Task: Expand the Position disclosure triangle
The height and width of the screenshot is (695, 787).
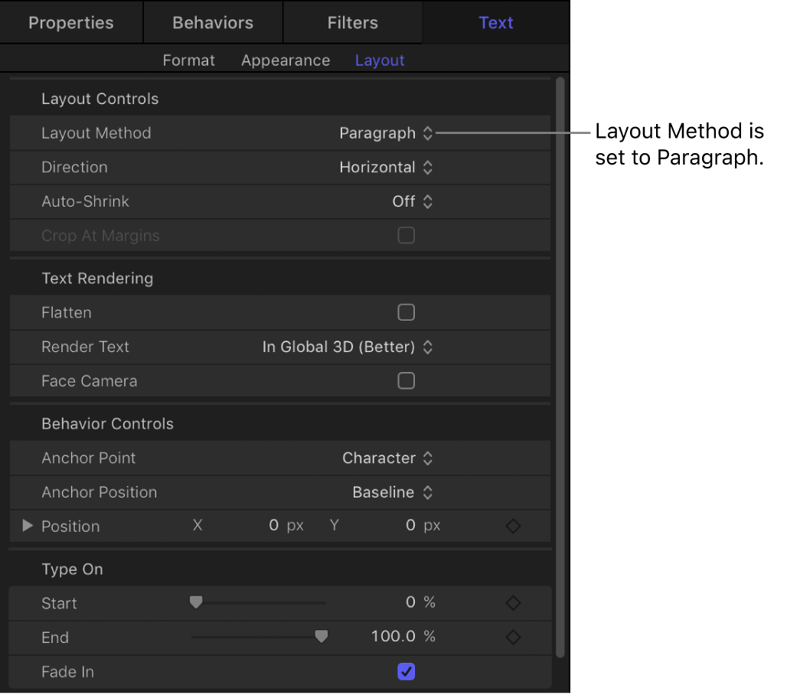Action: click(x=27, y=526)
